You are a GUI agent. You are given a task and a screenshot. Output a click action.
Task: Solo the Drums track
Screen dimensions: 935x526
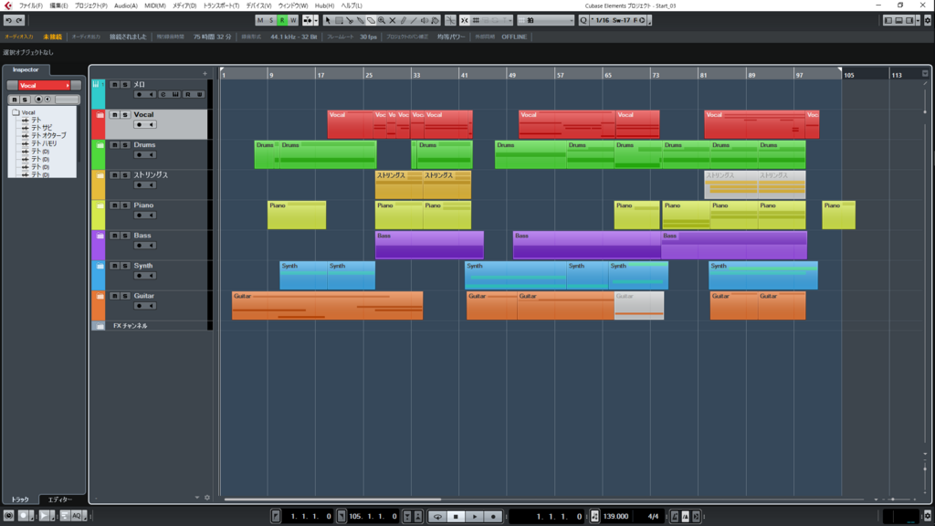tap(125, 145)
